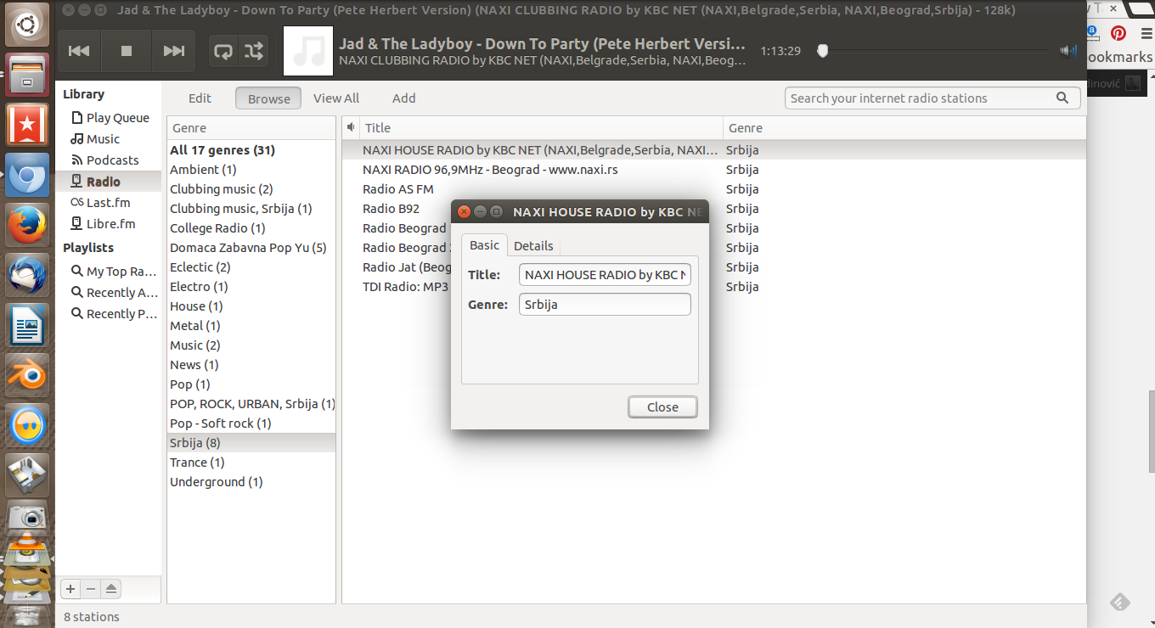Toggle the Browse button
The image size is (1155, 628).
[x=269, y=98]
